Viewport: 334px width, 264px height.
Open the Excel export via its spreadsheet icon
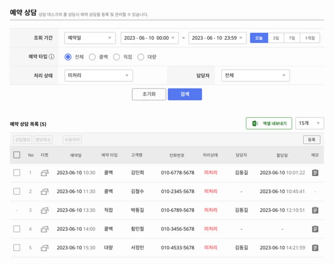click(x=254, y=123)
